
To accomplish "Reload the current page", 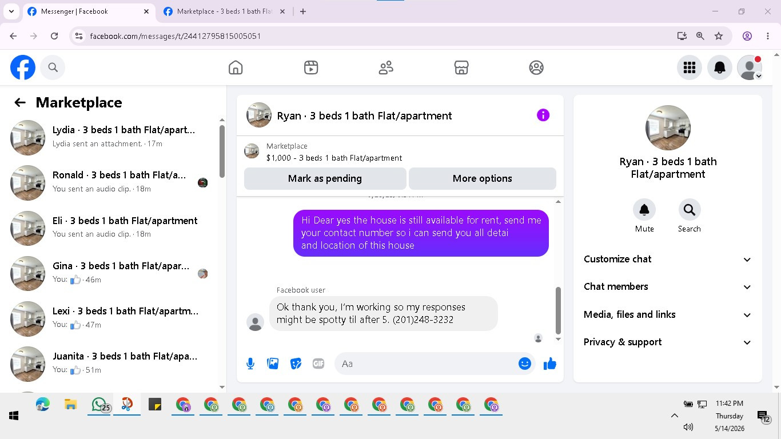I will (54, 36).
